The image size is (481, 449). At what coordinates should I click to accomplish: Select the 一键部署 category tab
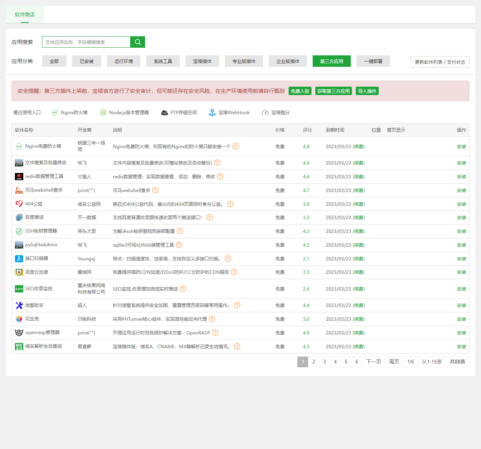(x=373, y=61)
